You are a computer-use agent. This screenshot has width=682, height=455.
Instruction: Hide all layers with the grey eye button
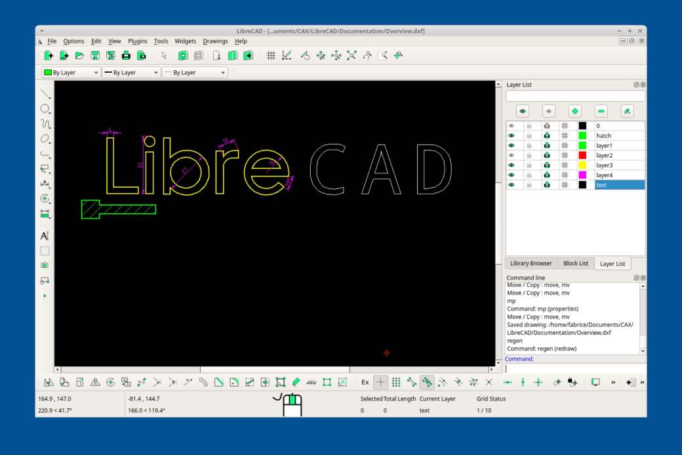pyautogui.click(x=548, y=112)
